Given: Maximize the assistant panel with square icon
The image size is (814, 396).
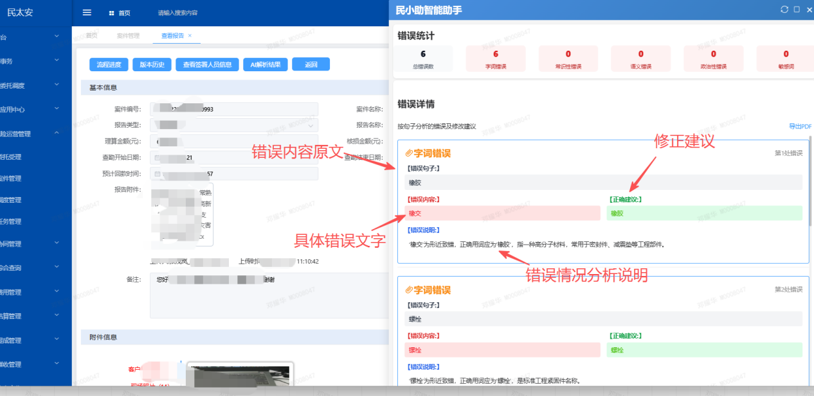Looking at the screenshot, I should coord(797,9).
